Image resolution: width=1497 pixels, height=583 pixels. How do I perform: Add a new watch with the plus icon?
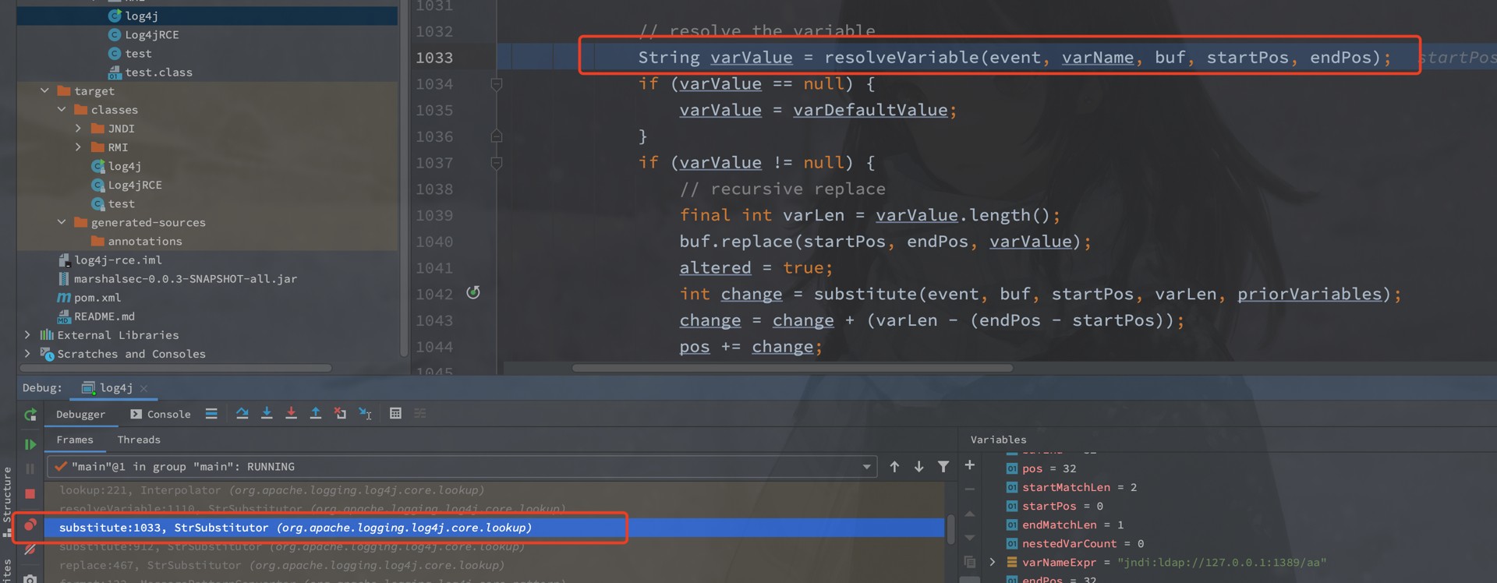(970, 465)
